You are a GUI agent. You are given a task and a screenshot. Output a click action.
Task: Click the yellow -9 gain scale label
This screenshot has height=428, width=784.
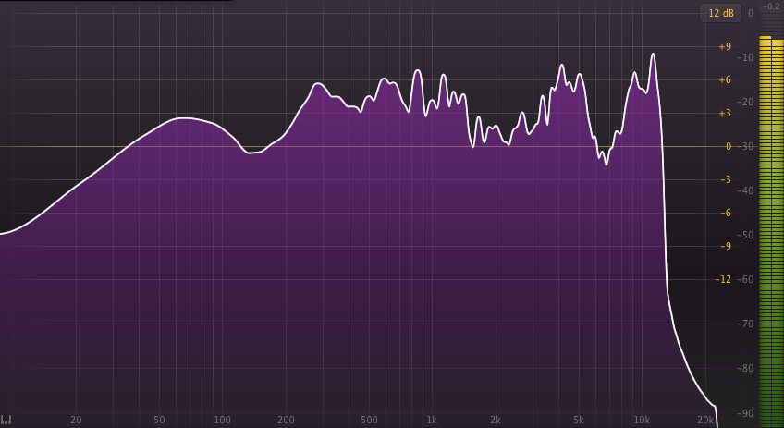tap(725, 246)
